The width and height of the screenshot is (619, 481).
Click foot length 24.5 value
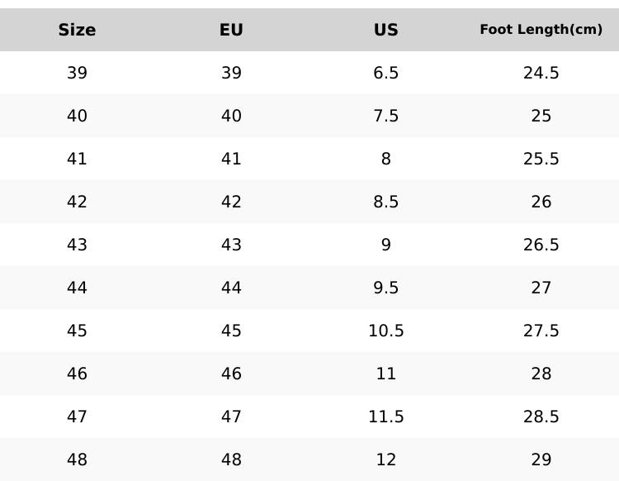click(x=541, y=73)
